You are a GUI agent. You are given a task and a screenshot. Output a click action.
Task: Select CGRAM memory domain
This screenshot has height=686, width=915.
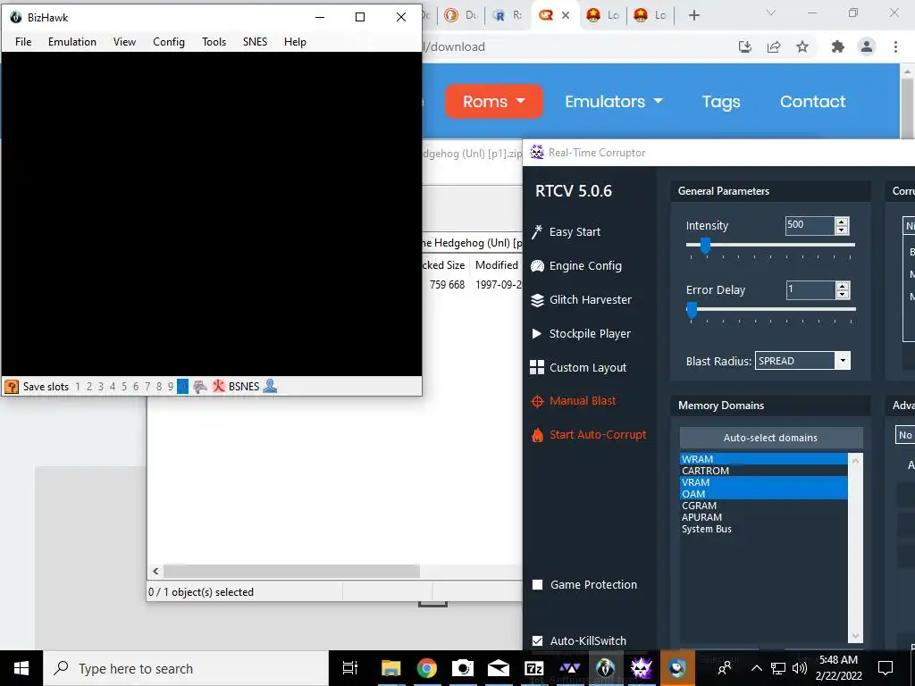point(764,506)
